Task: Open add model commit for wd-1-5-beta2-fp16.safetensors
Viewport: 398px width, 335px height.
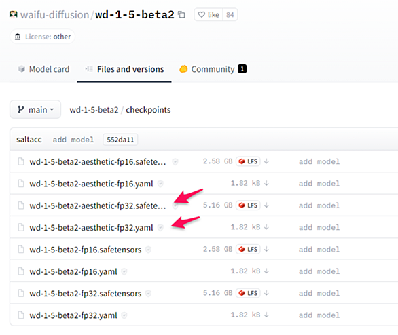Action: [319, 250]
